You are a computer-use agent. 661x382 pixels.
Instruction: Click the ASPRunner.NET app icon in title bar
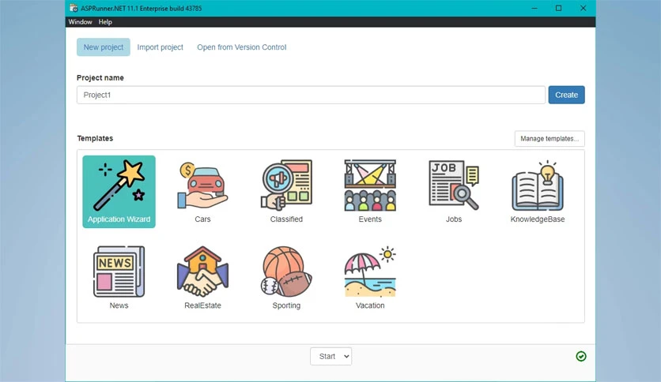74,8
